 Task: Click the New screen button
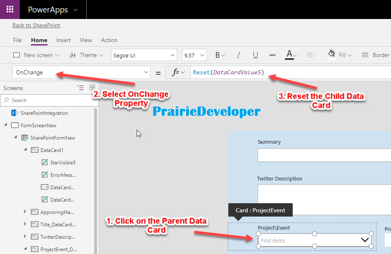coord(36,55)
